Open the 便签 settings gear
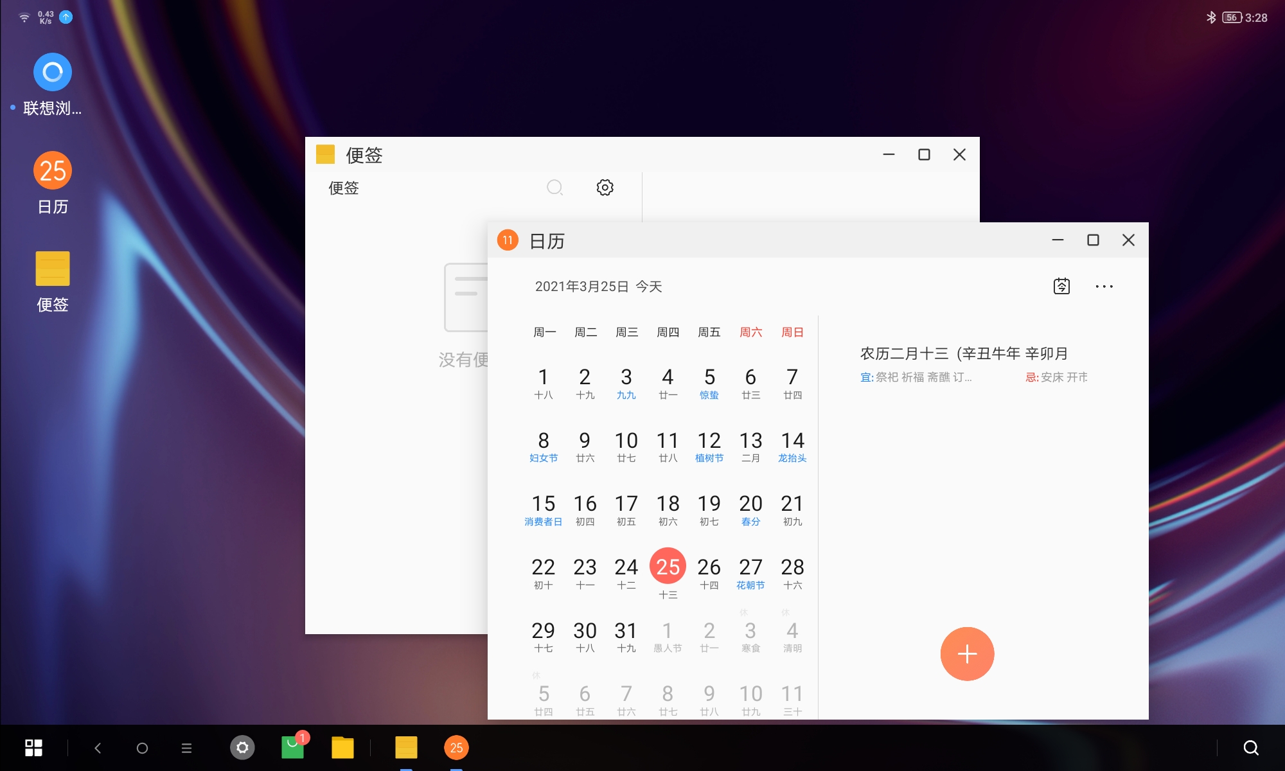Viewport: 1285px width, 771px height. [x=603, y=188]
